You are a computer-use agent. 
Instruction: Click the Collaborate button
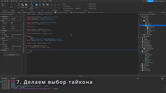pyautogui.click(x=150, y=1)
